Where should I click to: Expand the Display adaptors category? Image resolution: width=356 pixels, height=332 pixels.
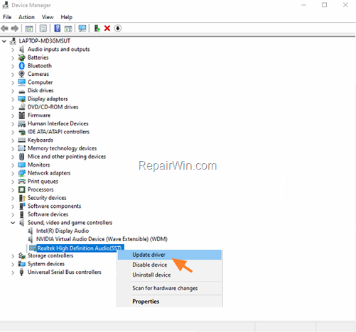pos(13,99)
